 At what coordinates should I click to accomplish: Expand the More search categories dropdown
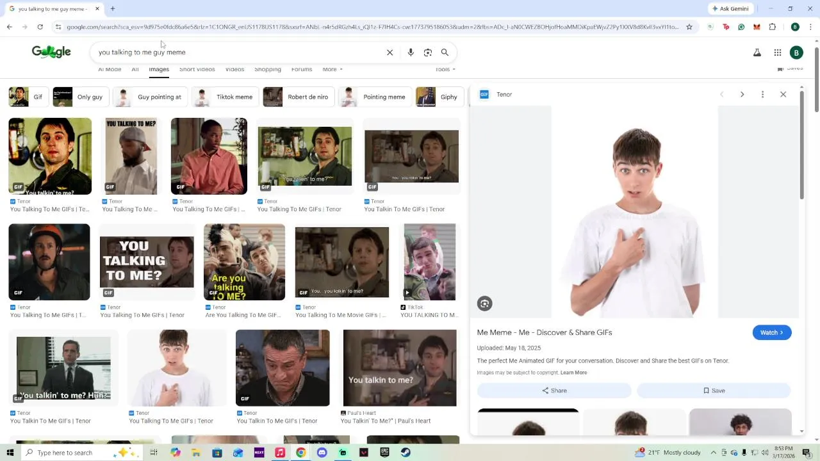pos(332,69)
